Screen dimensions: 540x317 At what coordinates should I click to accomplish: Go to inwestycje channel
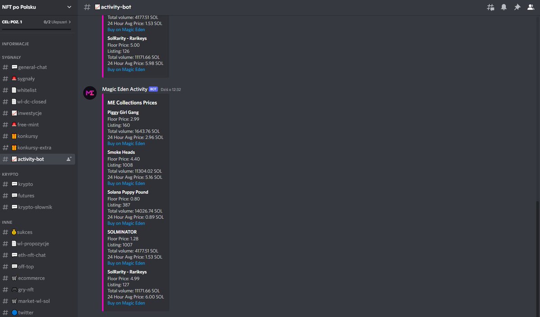[38, 113]
